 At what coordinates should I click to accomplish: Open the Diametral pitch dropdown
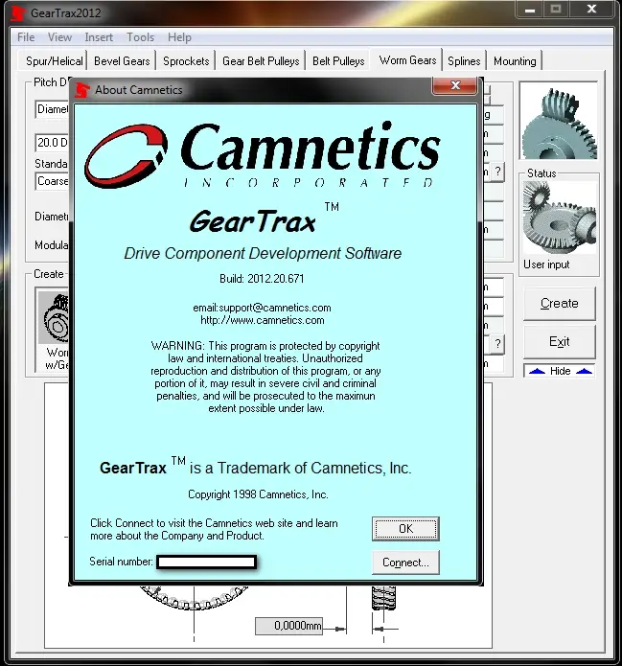point(53,109)
